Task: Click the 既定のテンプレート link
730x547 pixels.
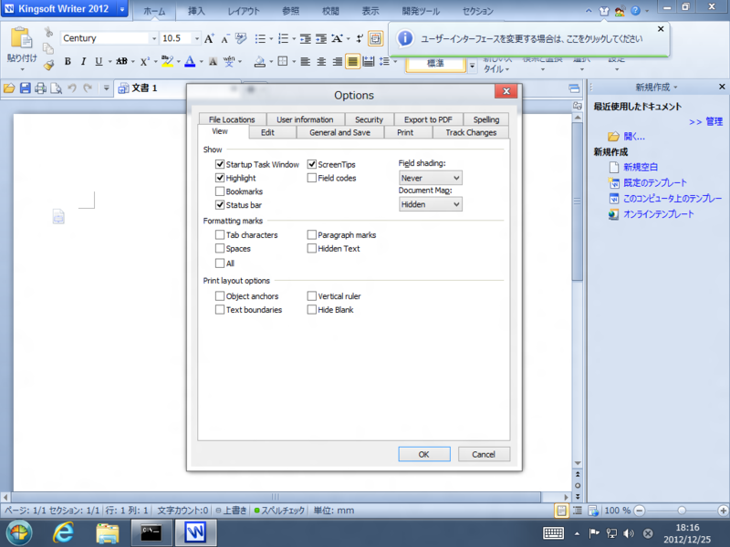Action: [x=655, y=183]
